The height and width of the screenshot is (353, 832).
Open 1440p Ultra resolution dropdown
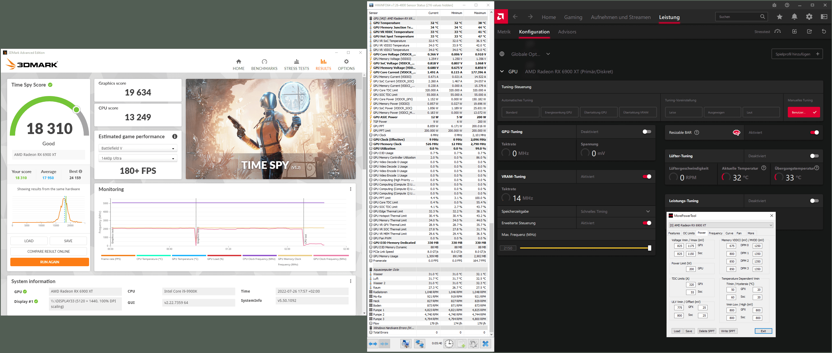[138, 158]
